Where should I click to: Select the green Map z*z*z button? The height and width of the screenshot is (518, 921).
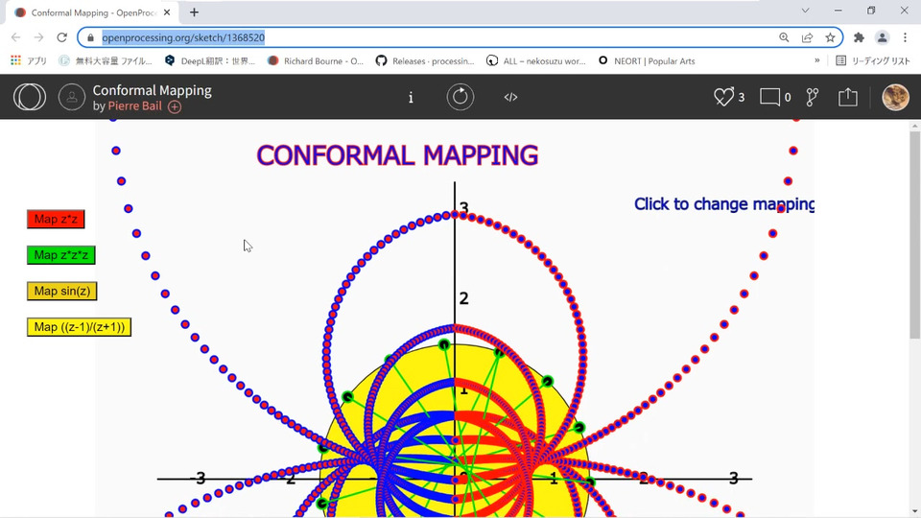(61, 255)
